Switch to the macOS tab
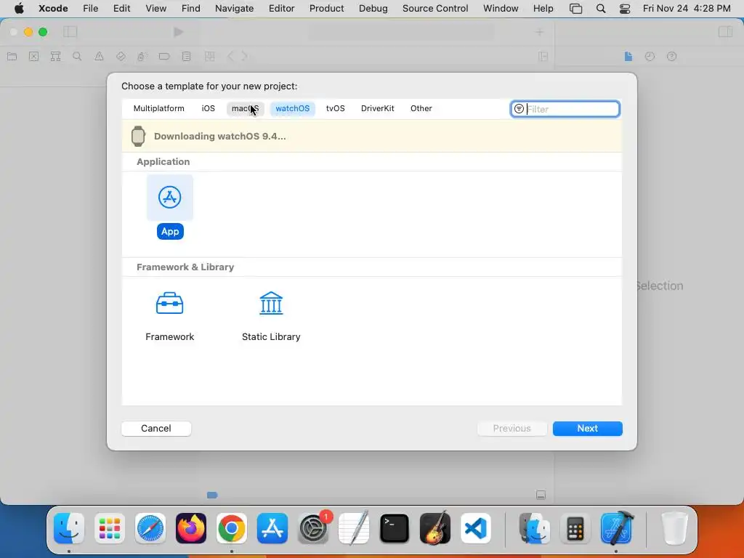 246,108
